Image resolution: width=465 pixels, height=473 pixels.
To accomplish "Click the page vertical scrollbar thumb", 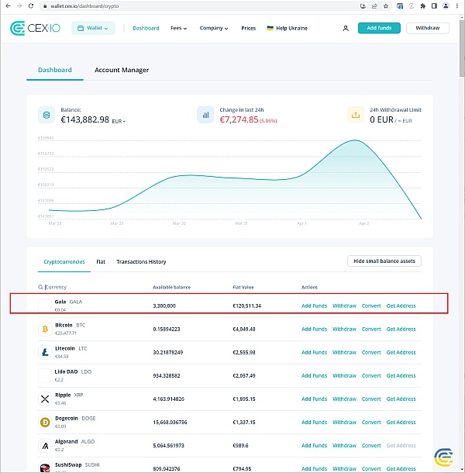I will point(462,48).
